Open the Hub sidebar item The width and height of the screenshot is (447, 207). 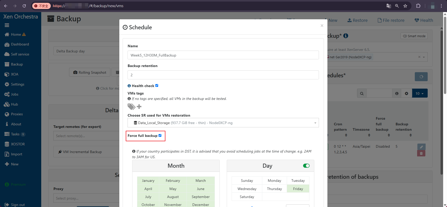point(14,104)
